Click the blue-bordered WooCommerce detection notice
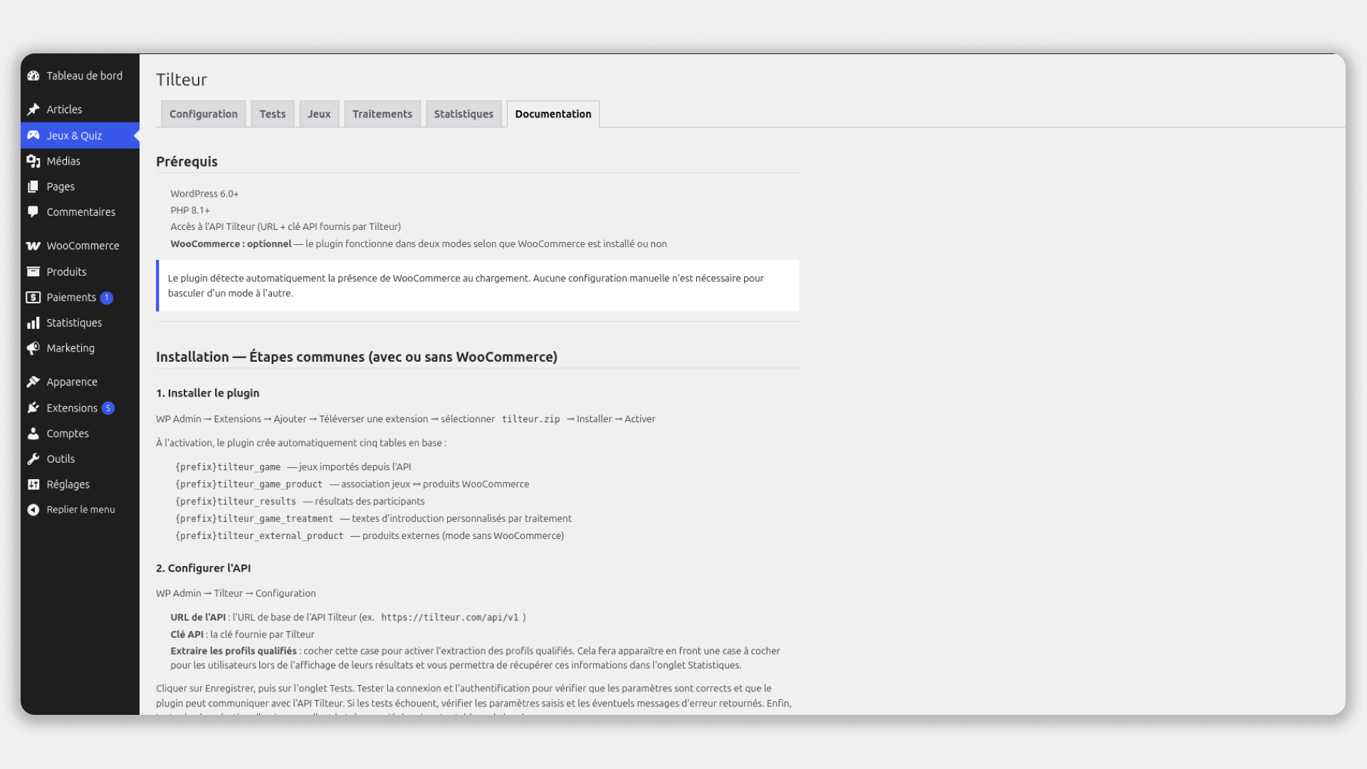 click(478, 286)
